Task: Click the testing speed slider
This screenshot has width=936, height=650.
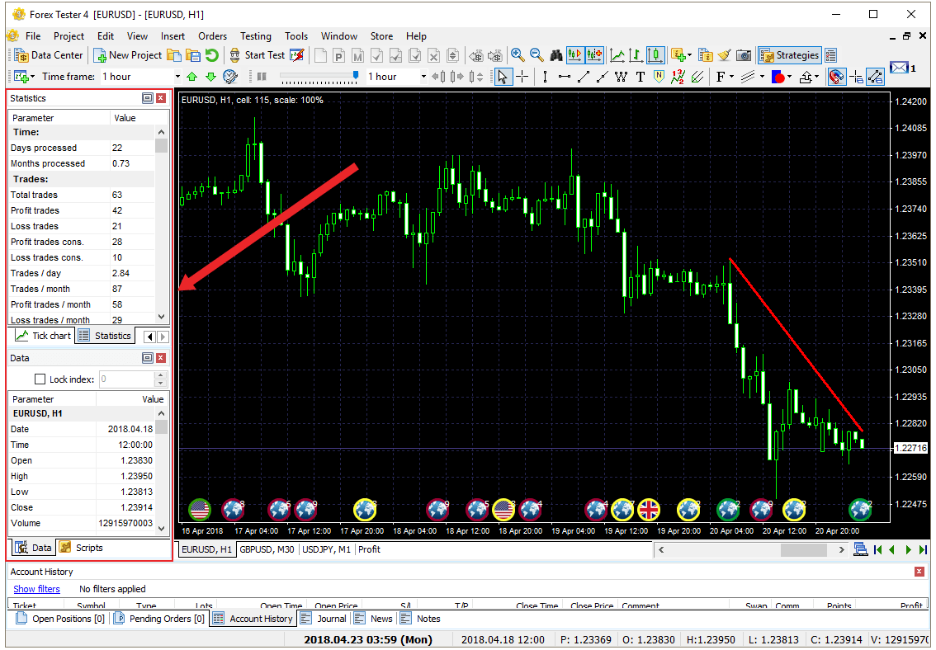Action: pyautogui.click(x=319, y=76)
